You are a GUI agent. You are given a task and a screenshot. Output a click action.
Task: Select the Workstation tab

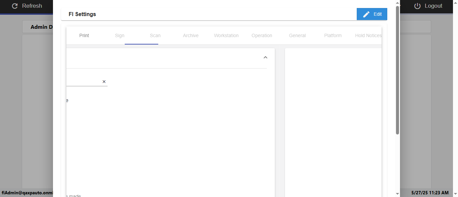226,35
